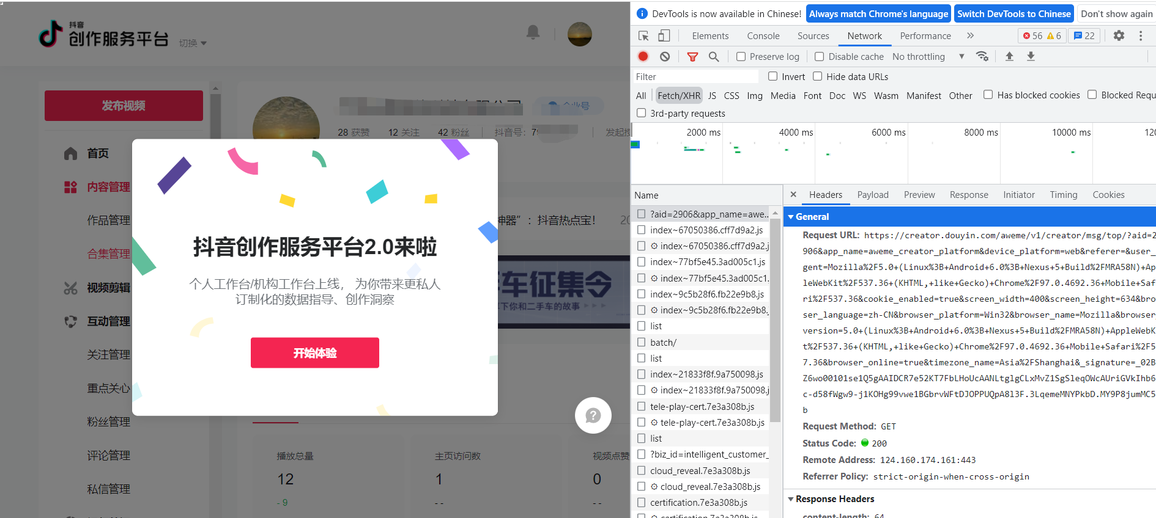Export HAR file download icon
This screenshot has width=1156, height=518.
(x=1031, y=56)
